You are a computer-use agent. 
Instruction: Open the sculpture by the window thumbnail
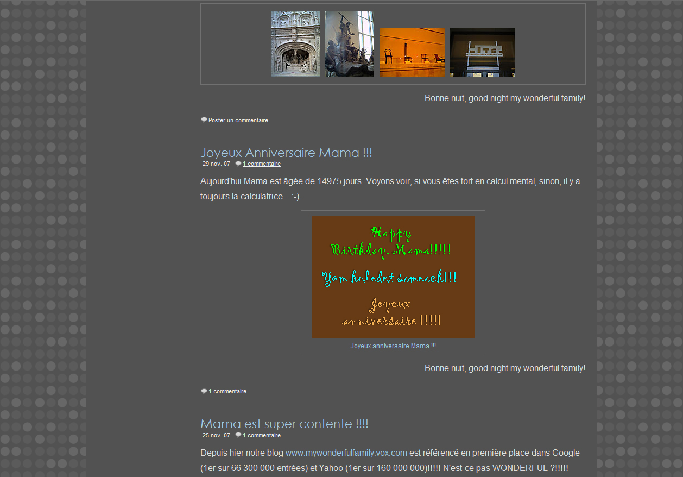pos(349,44)
